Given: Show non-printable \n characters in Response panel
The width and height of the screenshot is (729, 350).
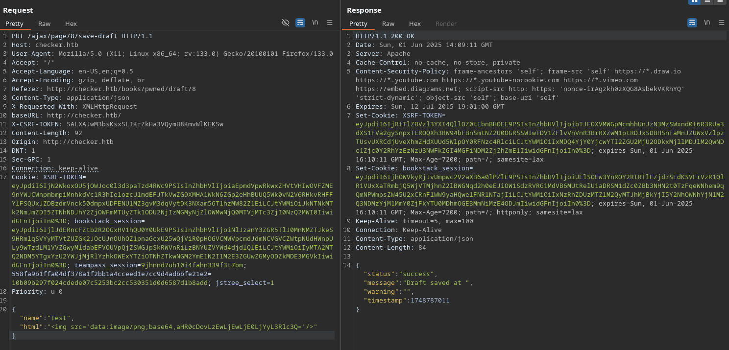Looking at the screenshot, I should click(x=707, y=23).
